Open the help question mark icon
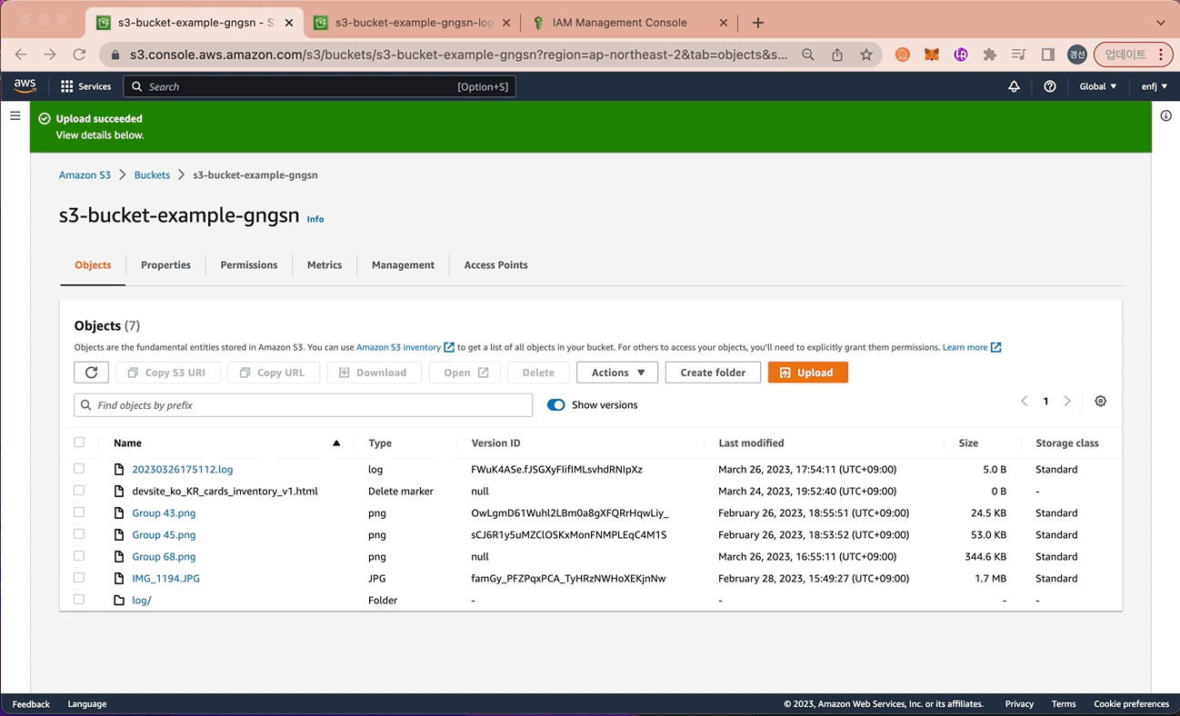The width and height of the screenshot is (1180, 716). (x=1050, y=86)
